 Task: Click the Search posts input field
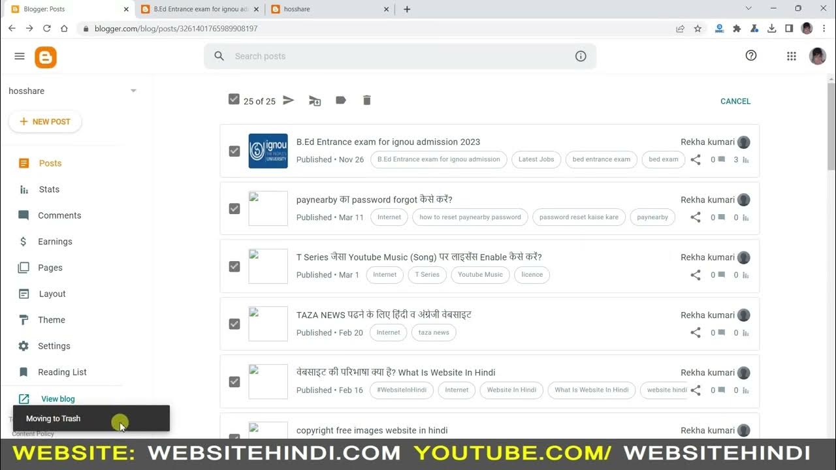tap(400, 56)
